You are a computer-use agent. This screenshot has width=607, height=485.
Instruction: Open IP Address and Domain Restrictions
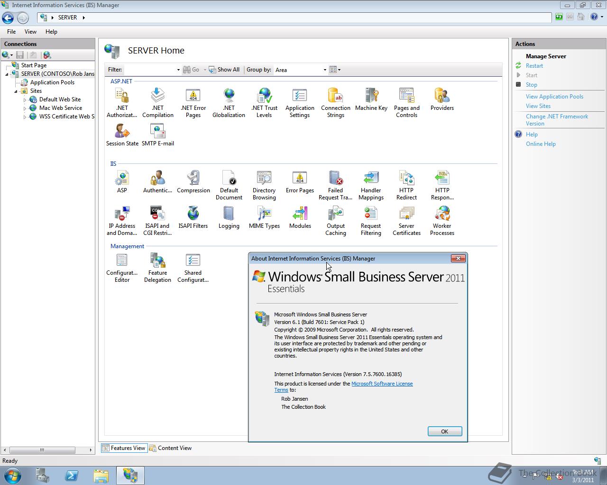click(122, 221)
